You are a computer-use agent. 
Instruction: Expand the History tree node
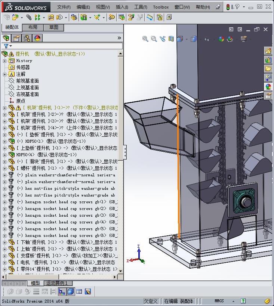[5, 61]
